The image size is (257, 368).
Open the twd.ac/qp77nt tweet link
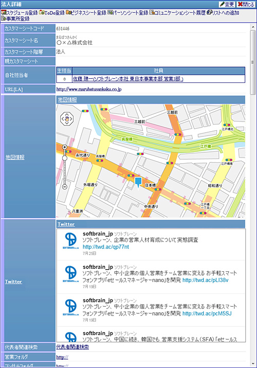pos(106,247)
